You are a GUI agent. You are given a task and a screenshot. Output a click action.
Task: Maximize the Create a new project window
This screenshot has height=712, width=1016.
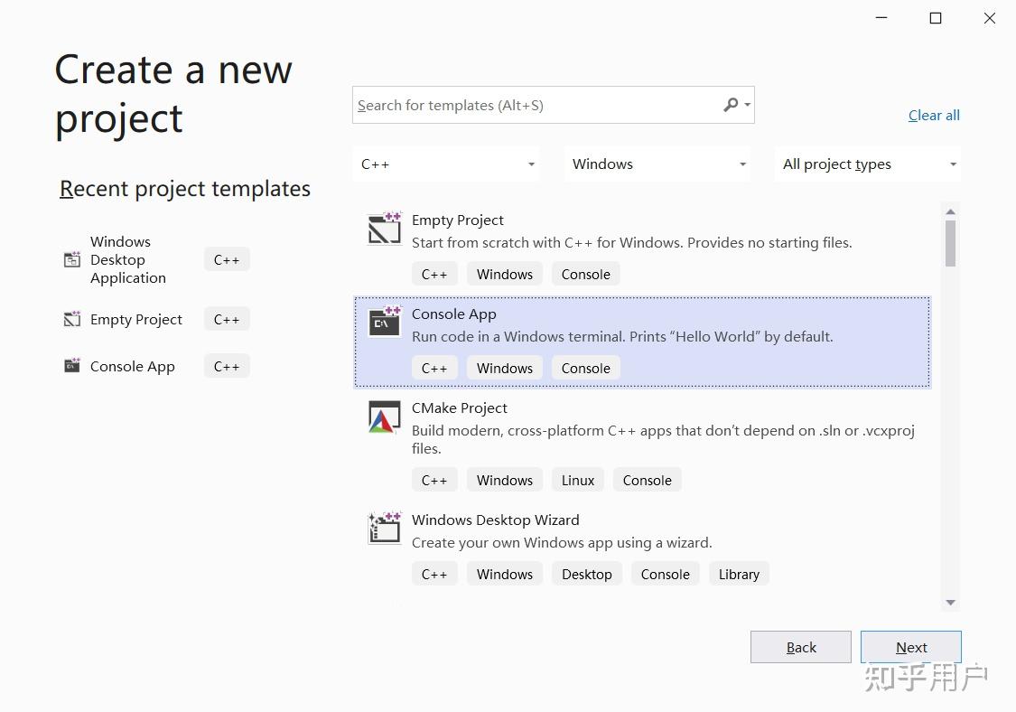(x=936, y=18)
